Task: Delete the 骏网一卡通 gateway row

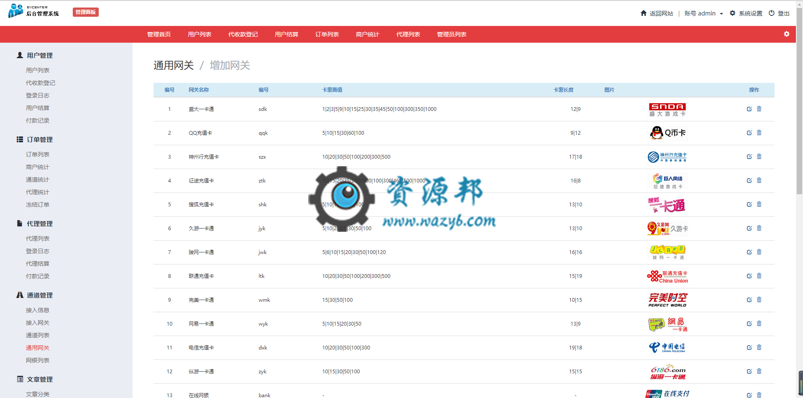Action: coord(759,252)
